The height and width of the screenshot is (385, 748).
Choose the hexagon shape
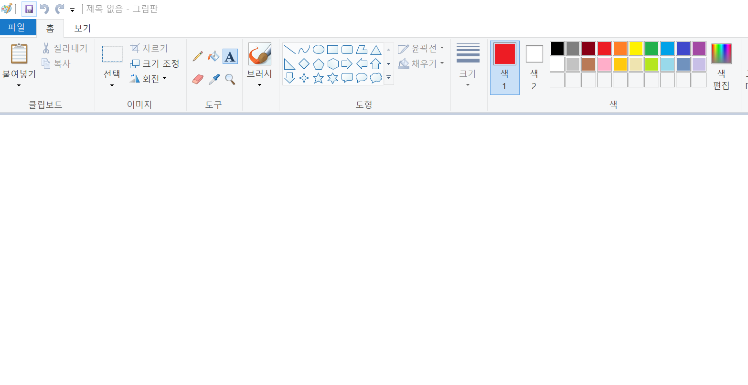click(x=332, y=64)
